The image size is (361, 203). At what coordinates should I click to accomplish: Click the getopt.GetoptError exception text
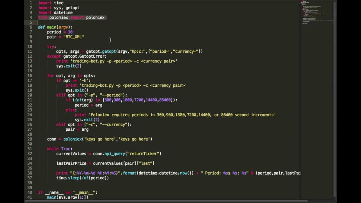tap(85, 56)
